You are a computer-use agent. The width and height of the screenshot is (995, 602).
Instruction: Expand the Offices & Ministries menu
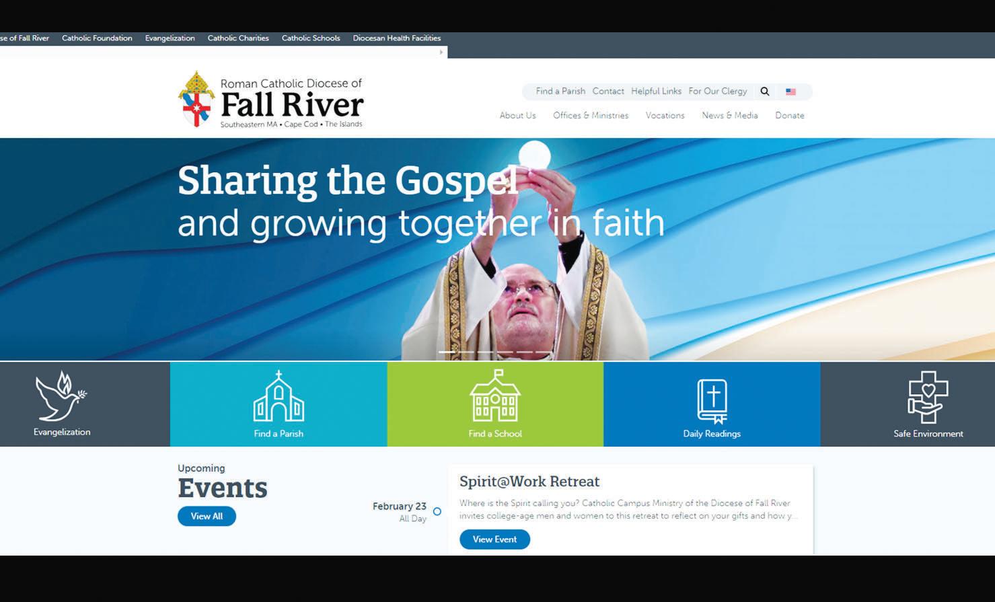(591, 116)
